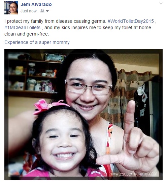Follow the #WorldToiletDay2015 hashtag
The height and width of the screenshot is (183, 167).
coord(131,21)
